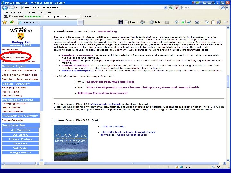Screen dimensions: 231x173
Task: Open the Tools gear dropdown in command bar
Action: [156, 22]
